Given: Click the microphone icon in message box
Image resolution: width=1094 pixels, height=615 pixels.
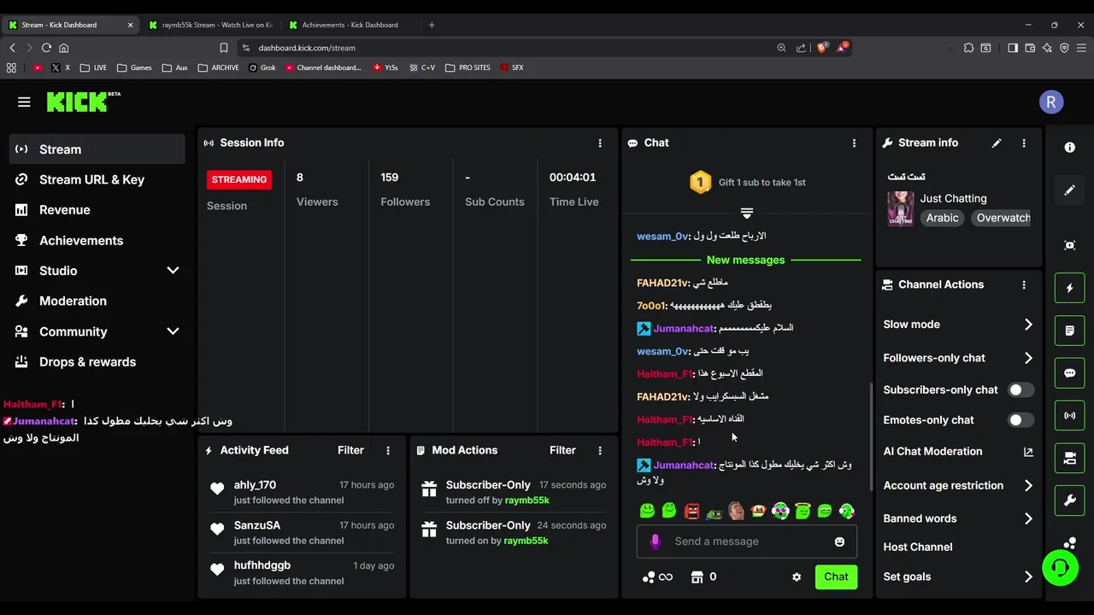Looking at the screenshot, I should point(655,542).
